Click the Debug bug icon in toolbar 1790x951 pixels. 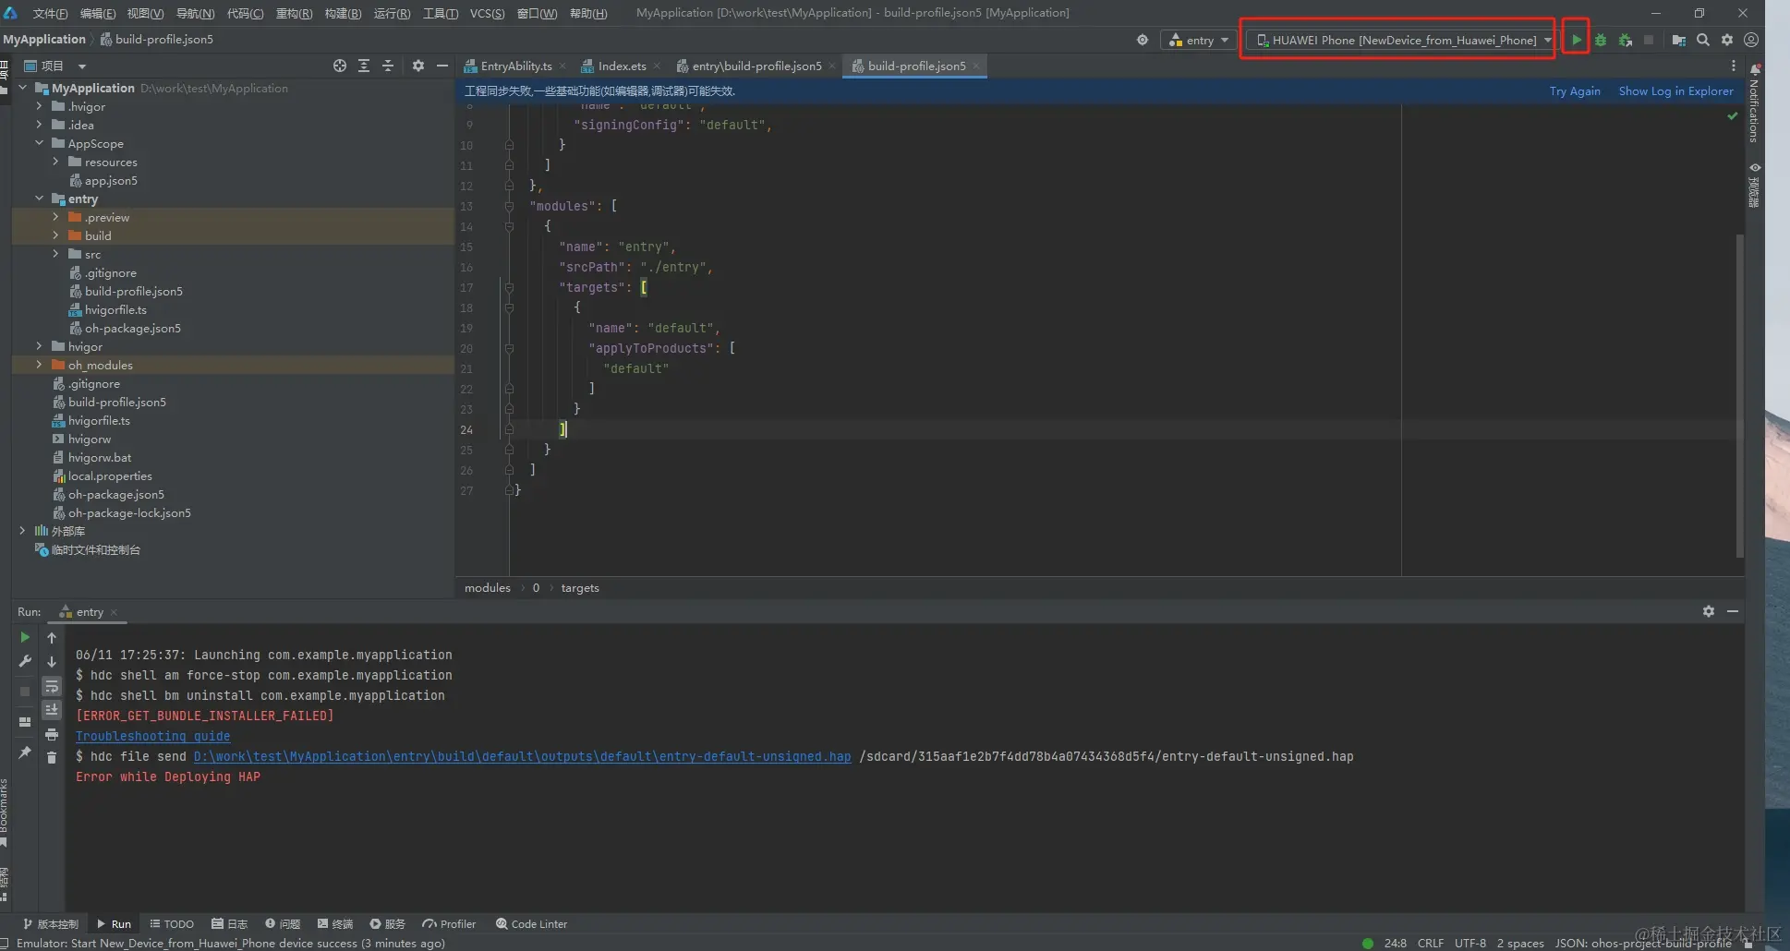tap(1601, 40)
